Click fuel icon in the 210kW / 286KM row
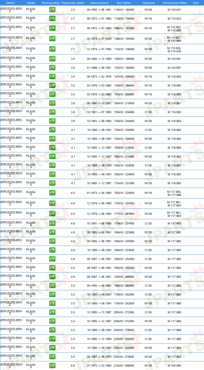 (52, 366)
